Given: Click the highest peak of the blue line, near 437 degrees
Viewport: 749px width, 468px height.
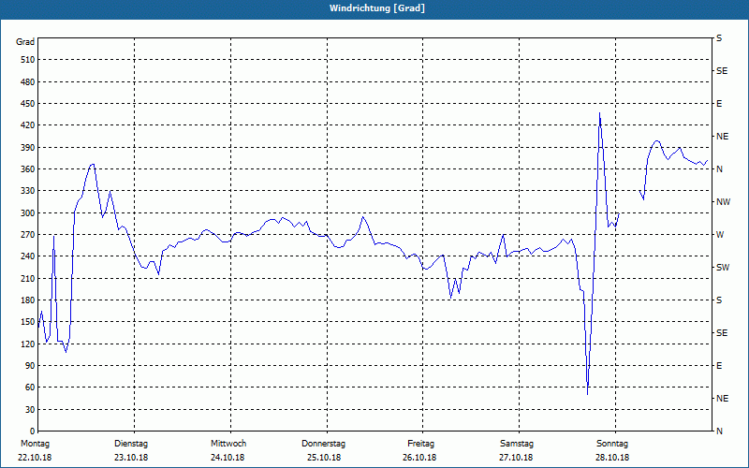Looking at the screenshot, I should click(599, 113).
